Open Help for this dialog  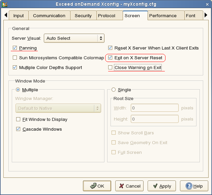tap(194, 186)
